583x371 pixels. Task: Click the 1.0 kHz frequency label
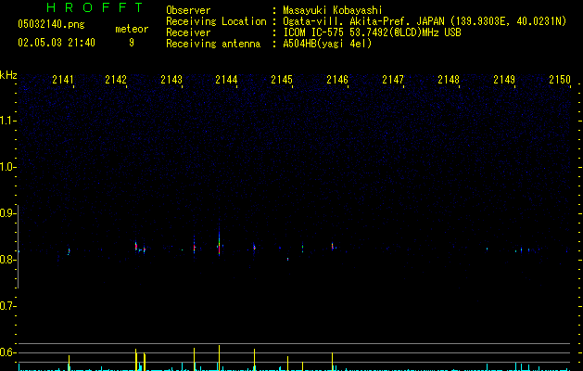click(7, 167)
